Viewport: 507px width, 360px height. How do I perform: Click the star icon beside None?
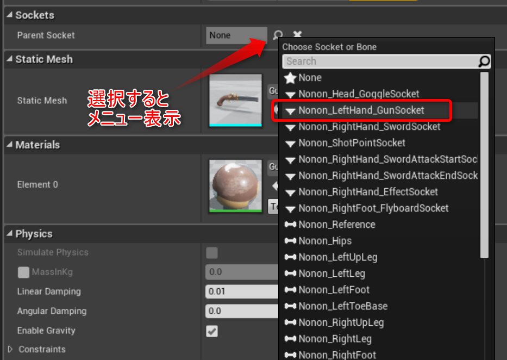click(x=290, y=78)
